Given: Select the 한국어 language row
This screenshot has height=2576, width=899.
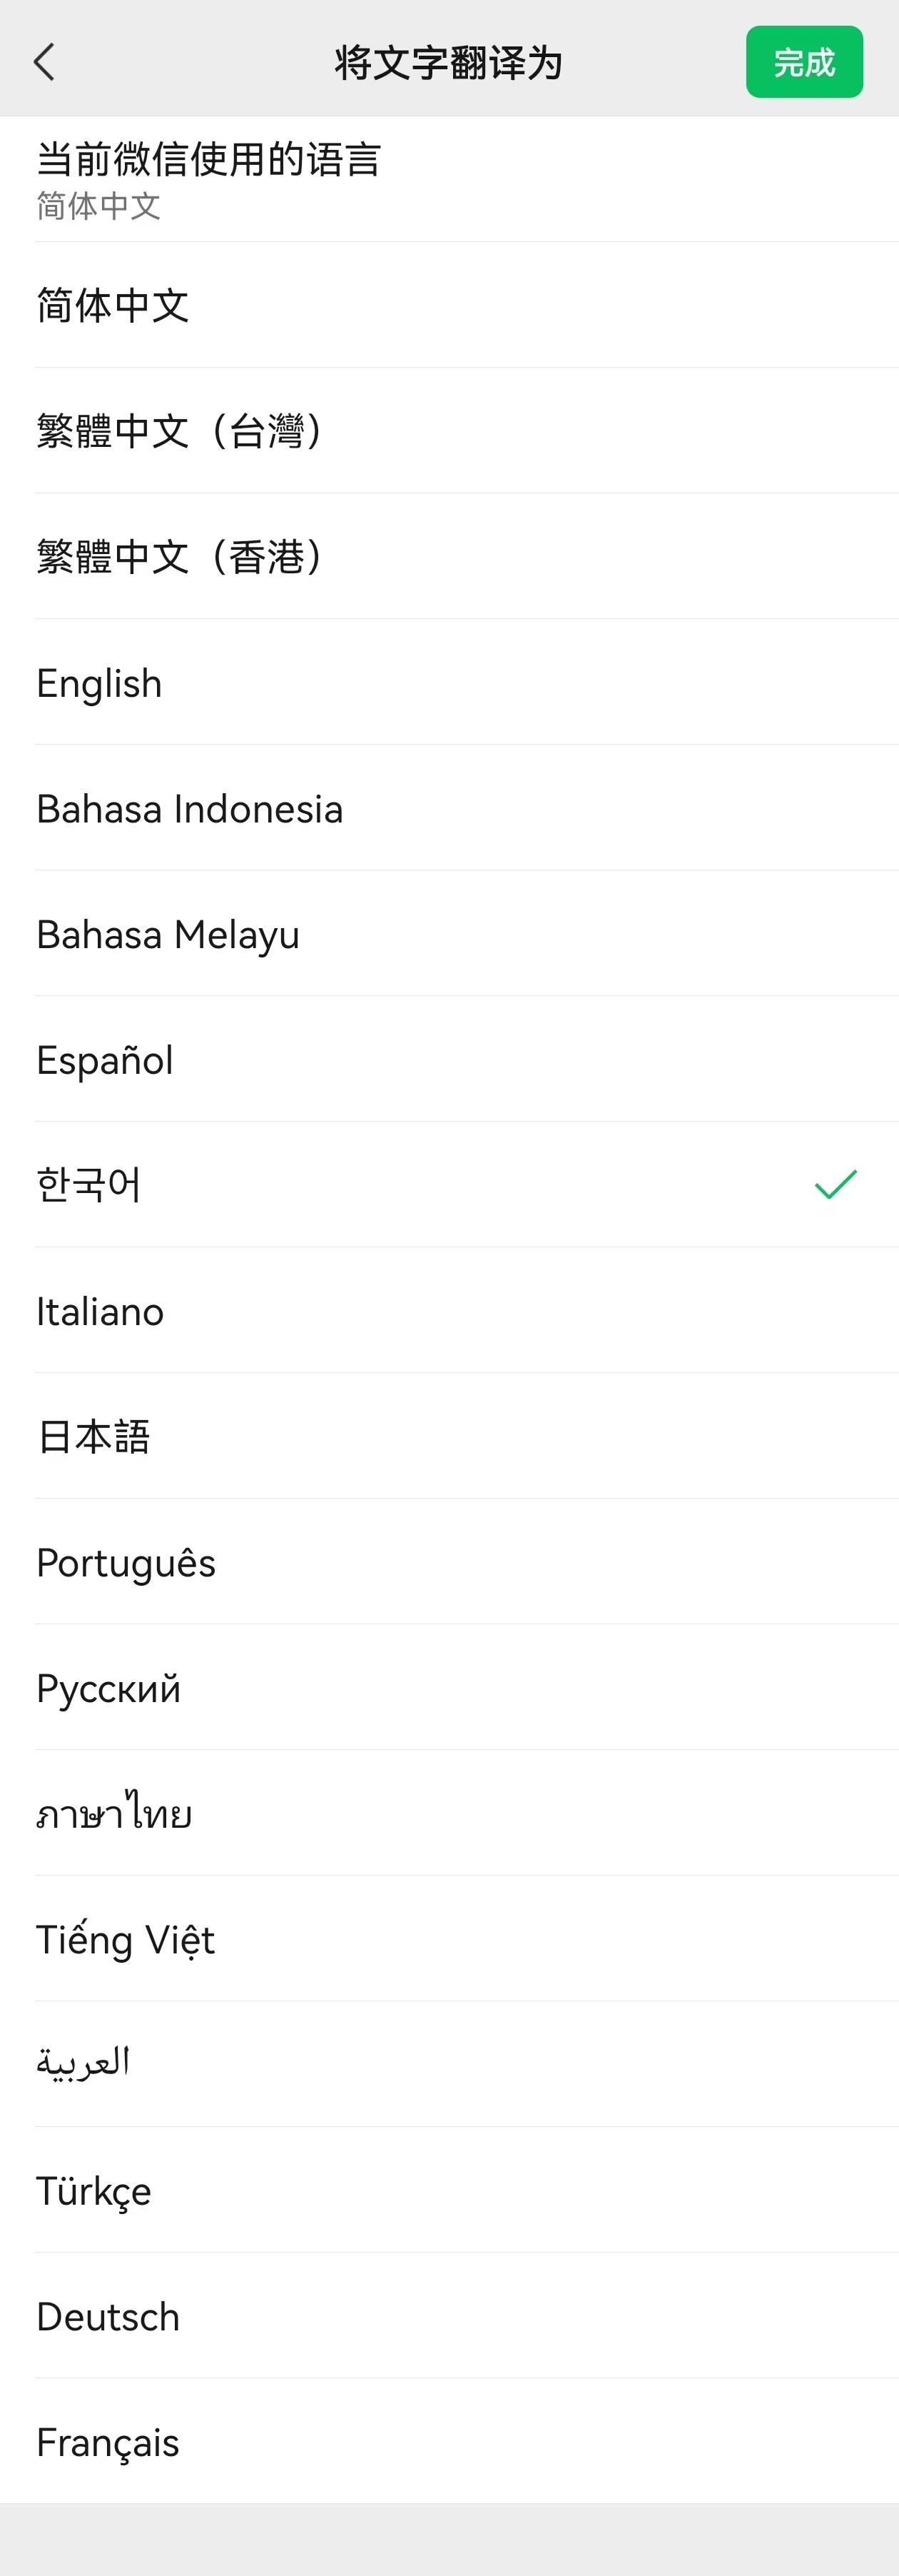Looking at the screenshot, I should click(x=89, y=1185).
